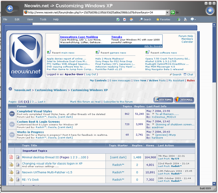Click the star button in title bar
This screenshot has width=218, height=193.
coord(210,10)
